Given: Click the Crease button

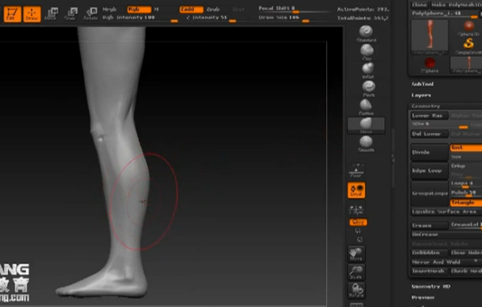Looking at the screenshot, I should tap(430, 225).
